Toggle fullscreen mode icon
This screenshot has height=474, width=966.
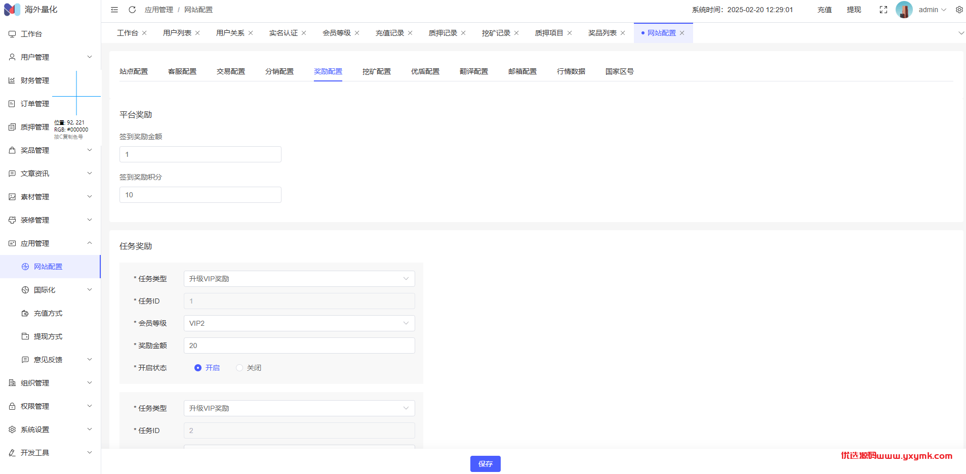(x=883, y=10)
